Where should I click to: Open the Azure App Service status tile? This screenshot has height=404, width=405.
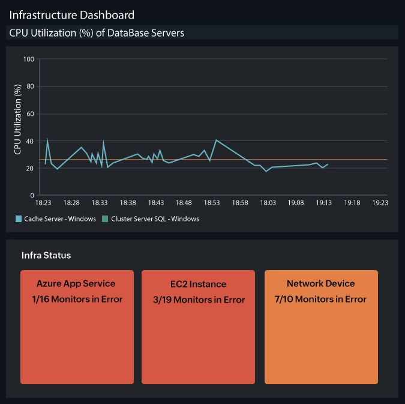(x=76, y=327)
